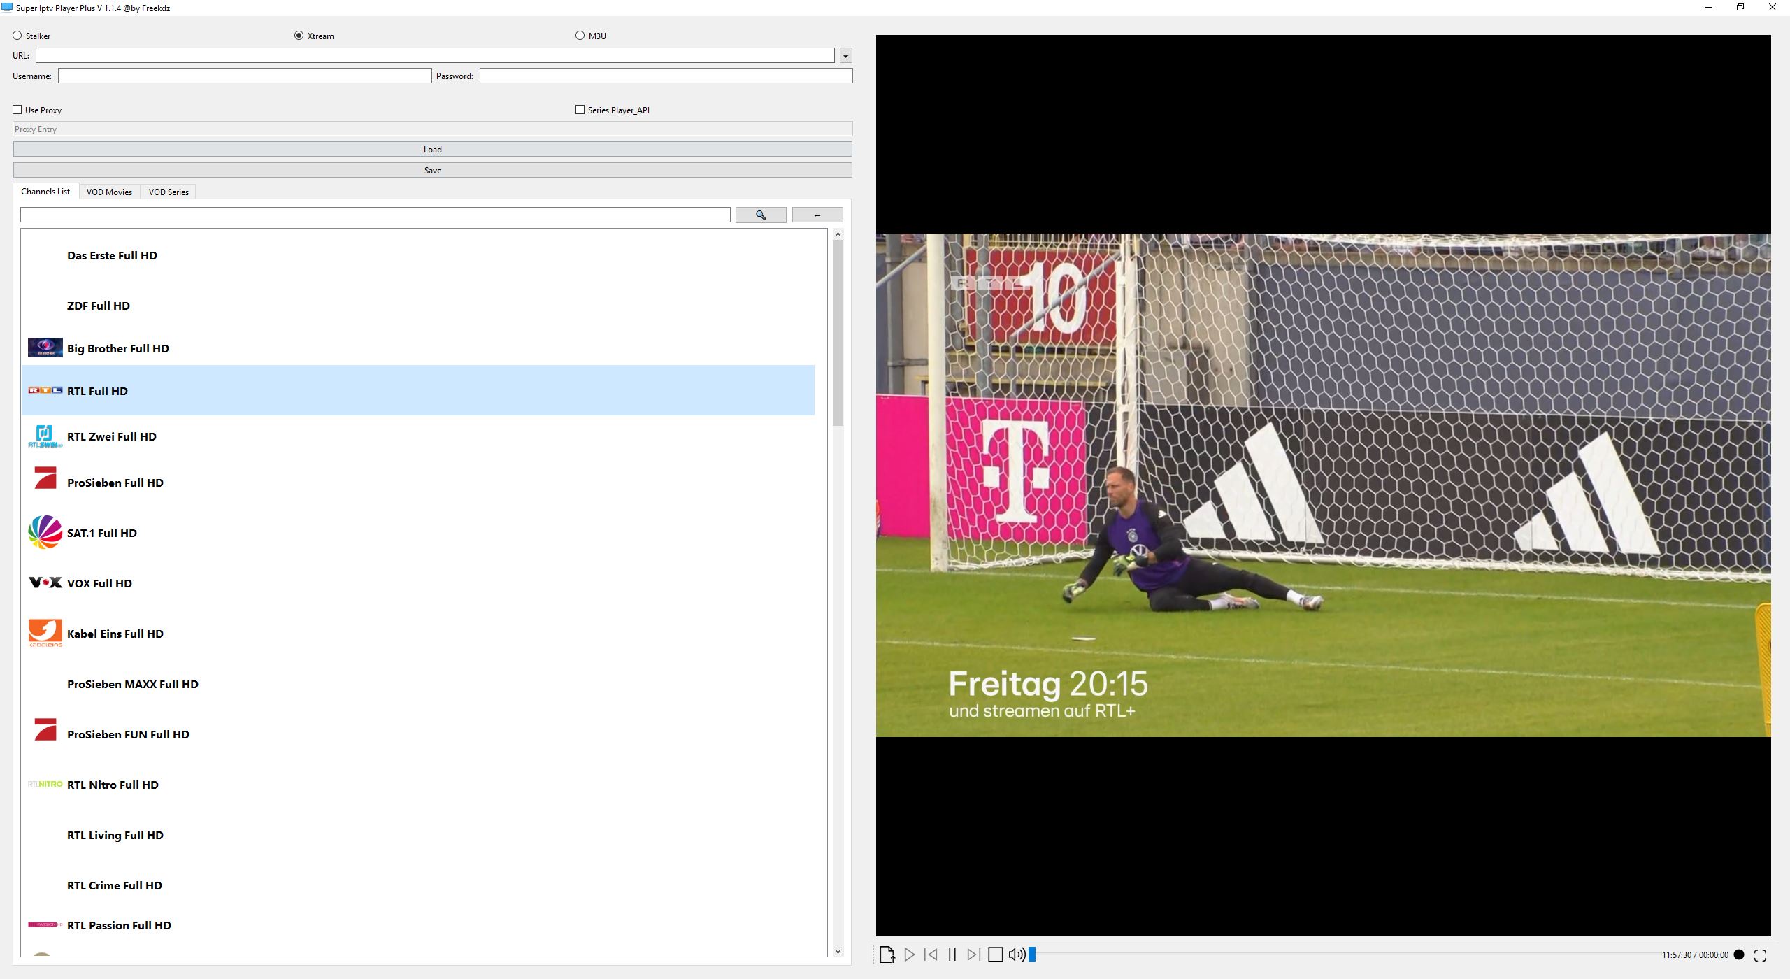This screenshot has height=979, width=1790.
Task: Skip to the previous channel
Action: tap(931, 955)
